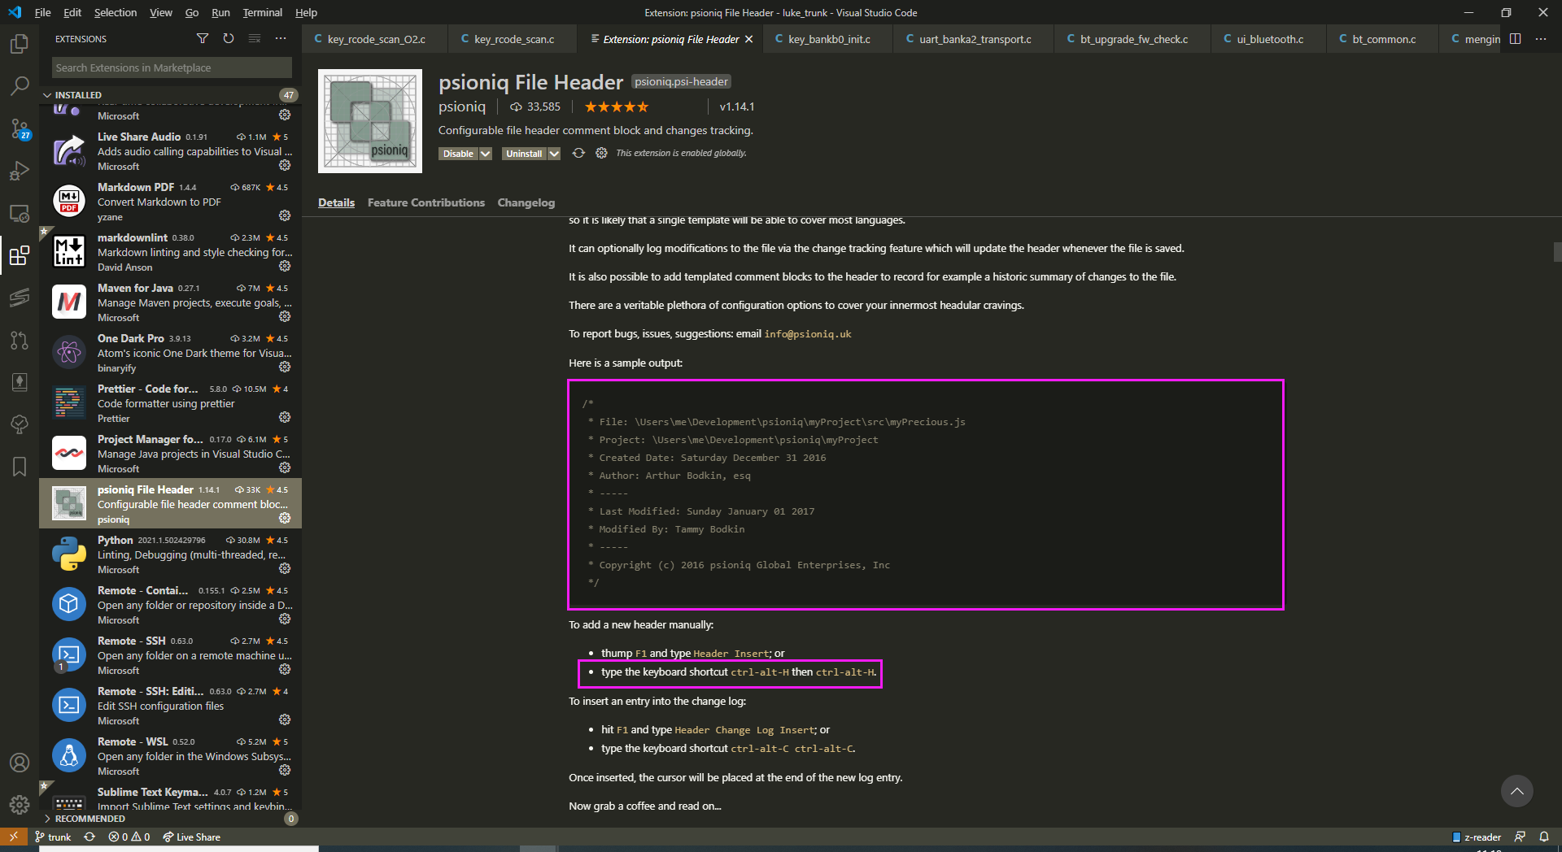
Task: Open the Feature Contributions tab
Action: (x=425, y=202)
